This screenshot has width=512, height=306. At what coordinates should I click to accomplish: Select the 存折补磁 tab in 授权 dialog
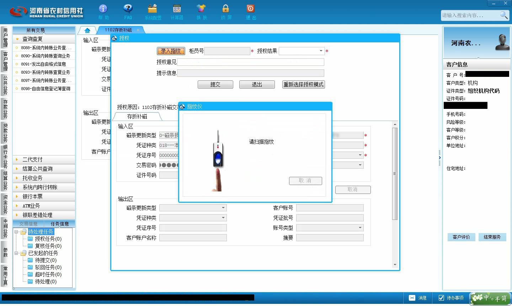(137, 116)
